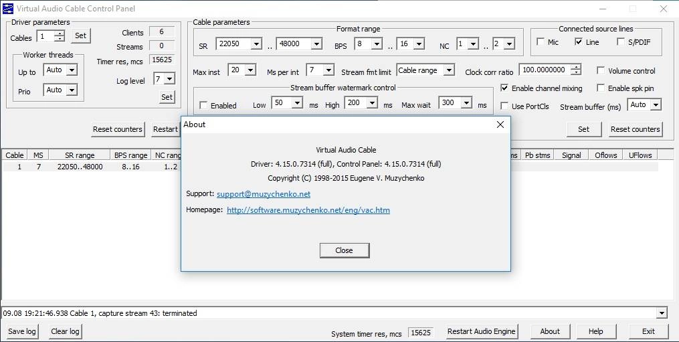Open the Max wait ms dropdown
The height and width of the screenshot is (342, 679).
click(x=466, y=102)
